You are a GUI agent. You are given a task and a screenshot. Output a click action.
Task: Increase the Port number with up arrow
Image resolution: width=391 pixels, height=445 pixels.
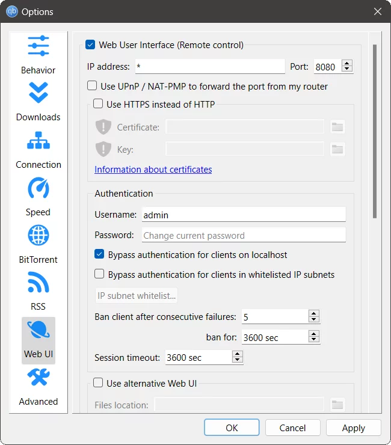coord(347,63)
